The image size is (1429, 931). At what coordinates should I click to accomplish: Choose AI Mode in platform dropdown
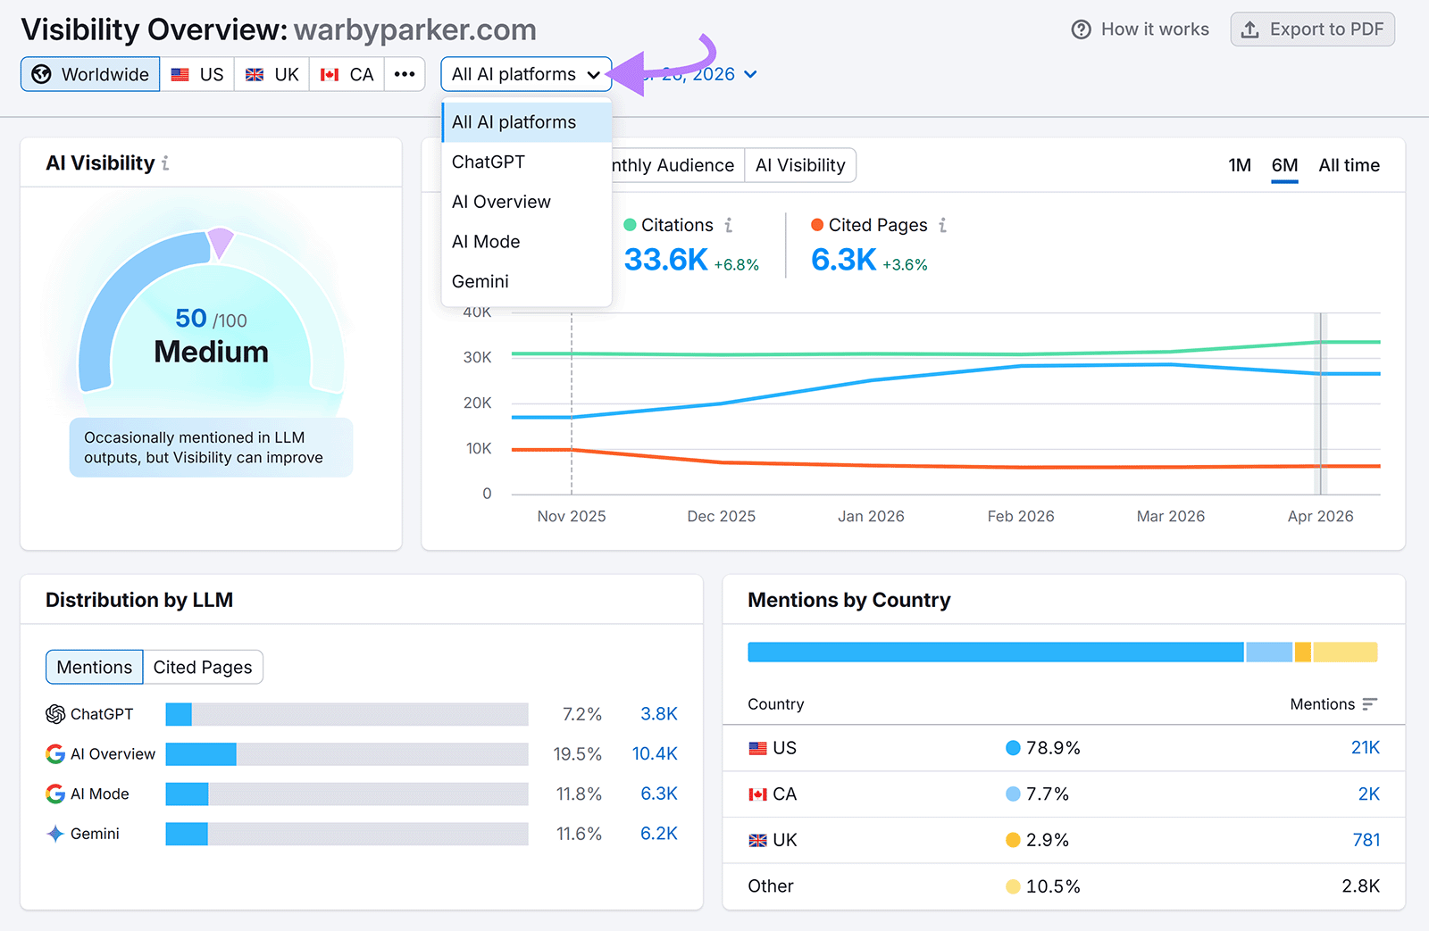pyautogui.click(x=526, y=241)
